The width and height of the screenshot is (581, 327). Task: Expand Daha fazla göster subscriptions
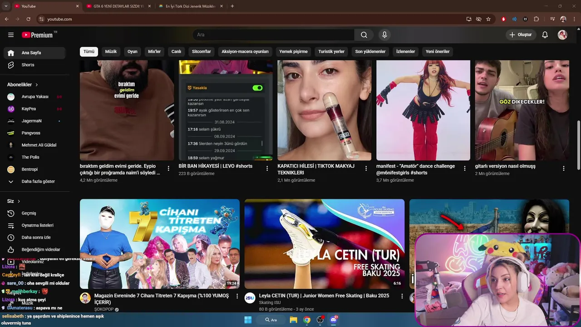coord(35,182)
